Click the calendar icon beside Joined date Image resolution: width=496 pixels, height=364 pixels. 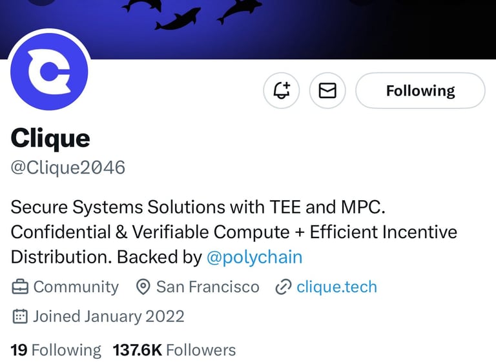20,316
